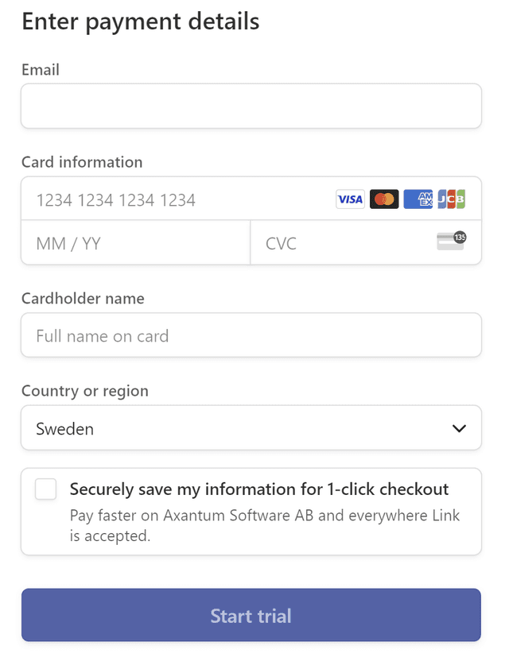Image resolution: width=509 pixels, height=657 pixels.
Task: Click the country selector chevron arrow
Action: coord(459,427)
